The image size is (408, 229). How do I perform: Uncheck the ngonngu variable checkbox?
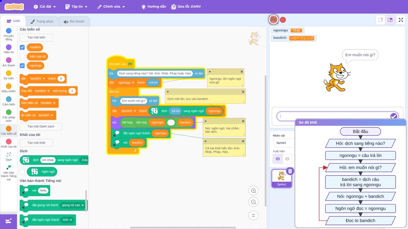[22, 66]
